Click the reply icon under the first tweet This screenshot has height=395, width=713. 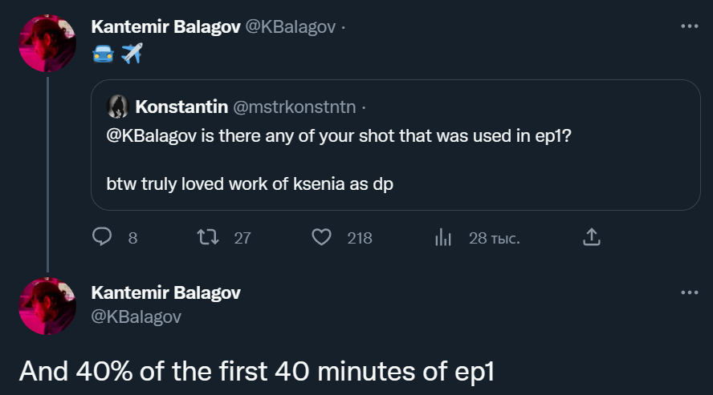pyautogui.click(x=102, y=237)
